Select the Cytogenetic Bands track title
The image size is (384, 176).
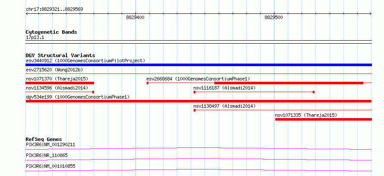(x=51, y=32)
